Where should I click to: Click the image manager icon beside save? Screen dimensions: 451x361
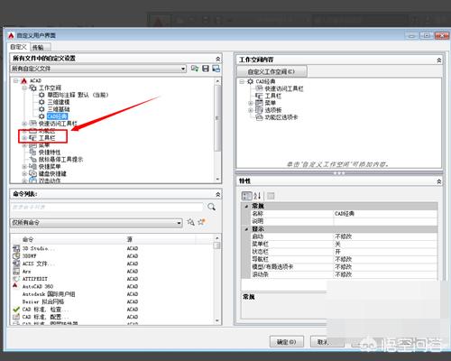click(x=216, y=69)
